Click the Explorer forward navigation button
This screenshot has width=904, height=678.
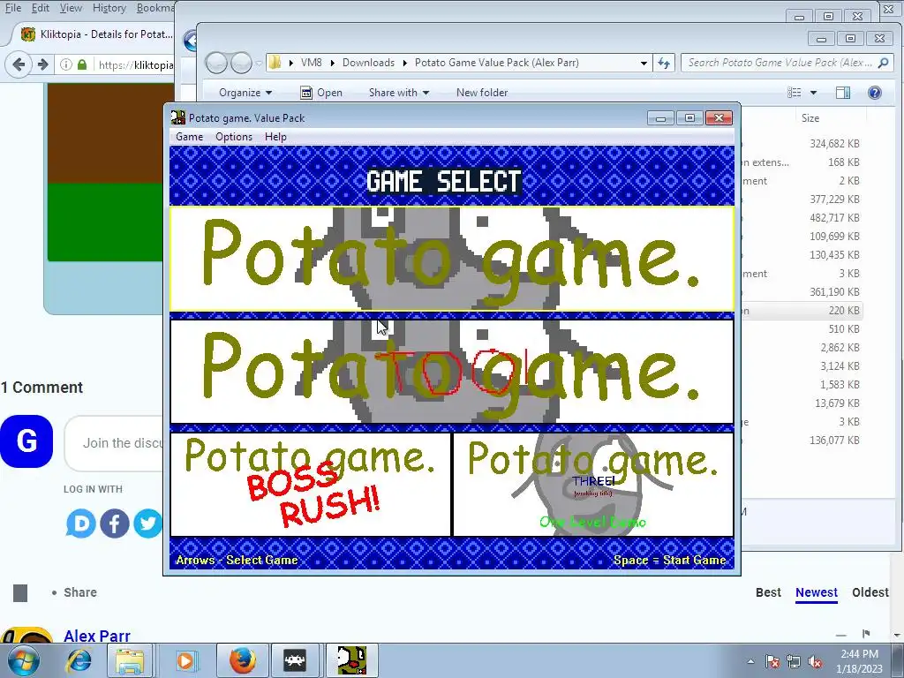241,63
